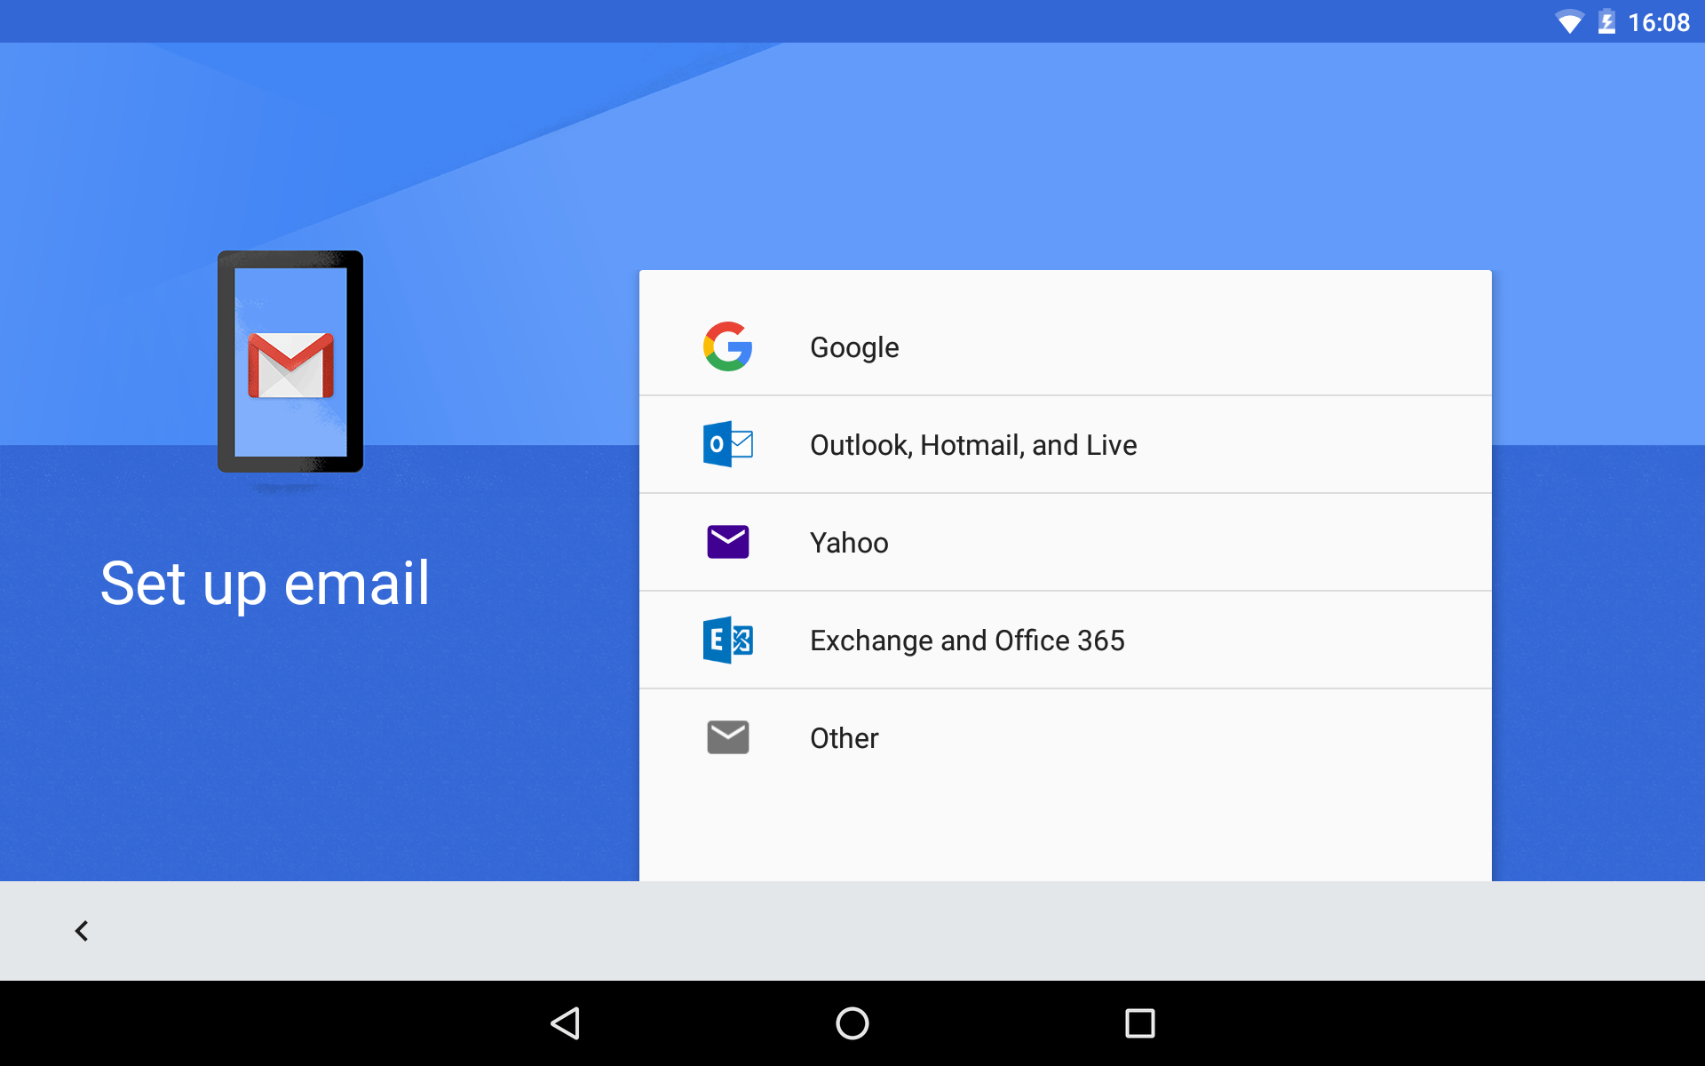Viewport: 1705px width, 1066px height.
Task: Tap the Wi-Fi status icon
Action: point(1570,21)
